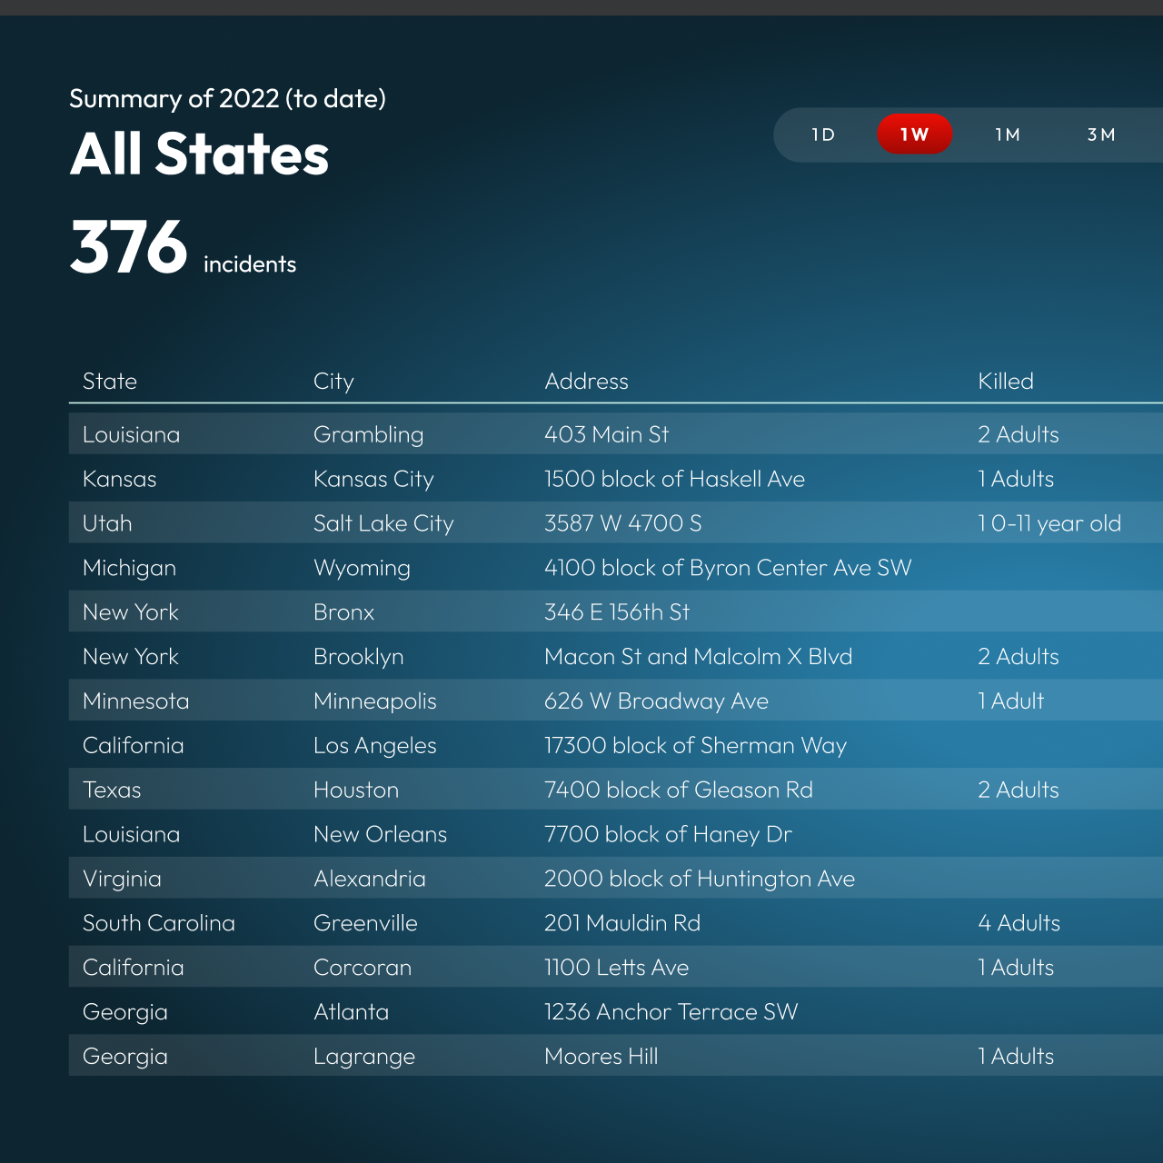Image resolution: width=1163 pixels, height=1163 pixels.
Task: Select the 1D time range
Action: pos(823,134)
